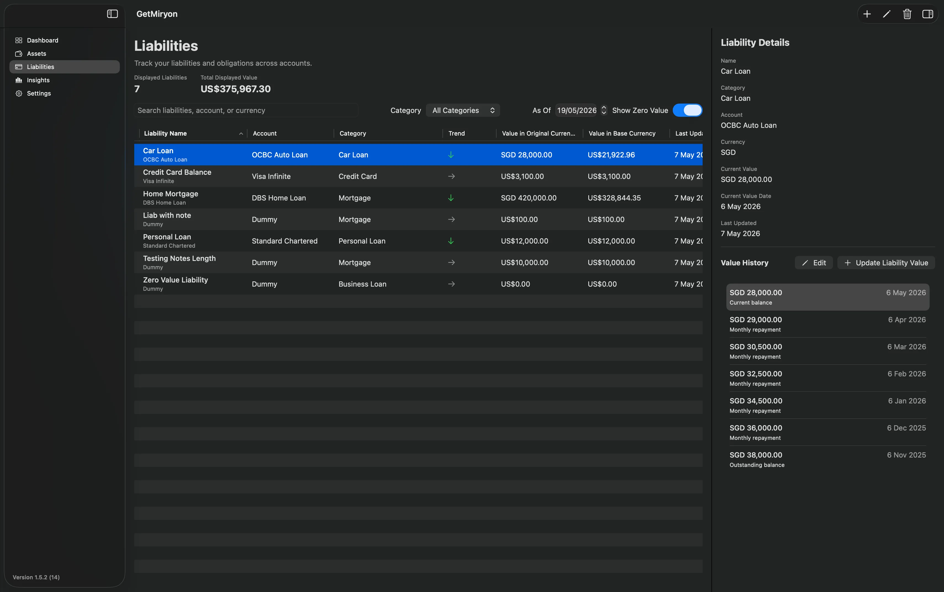
Task: Select SGD 28,000.00 current balance history entry
Action: [x=828, y=297]
